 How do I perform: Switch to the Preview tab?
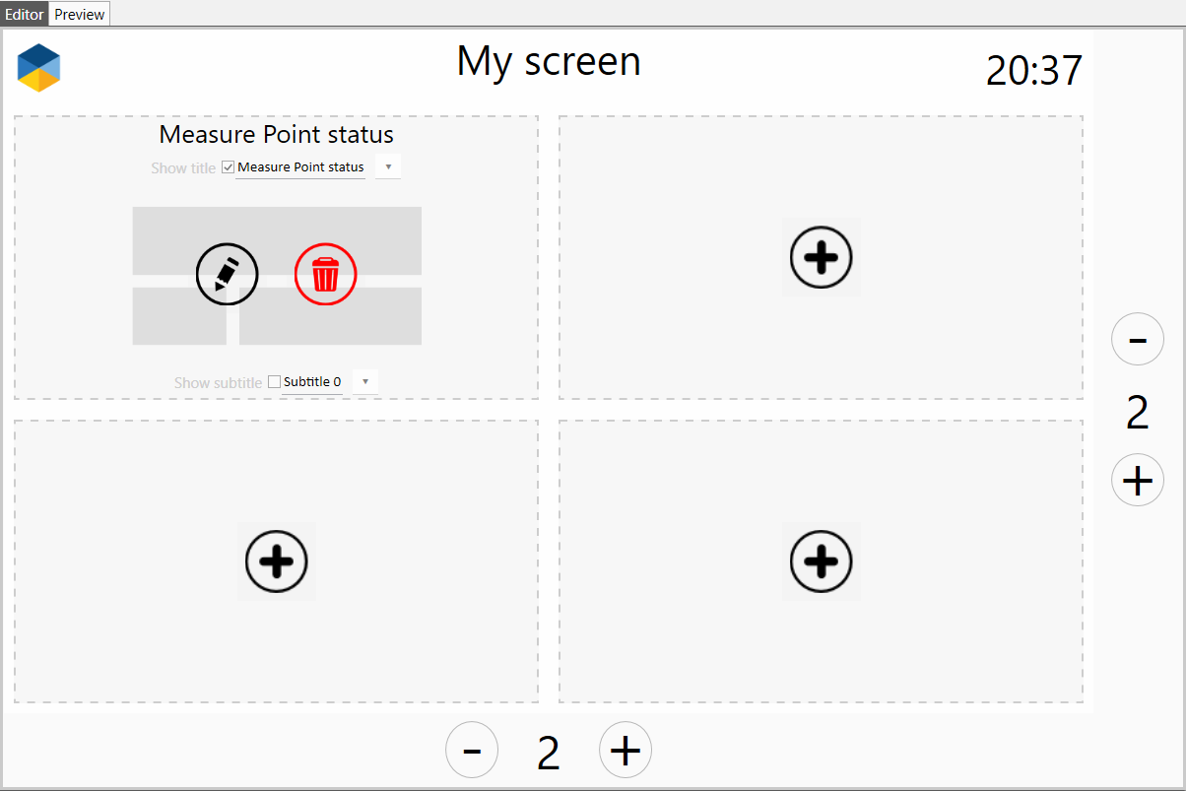80,15
